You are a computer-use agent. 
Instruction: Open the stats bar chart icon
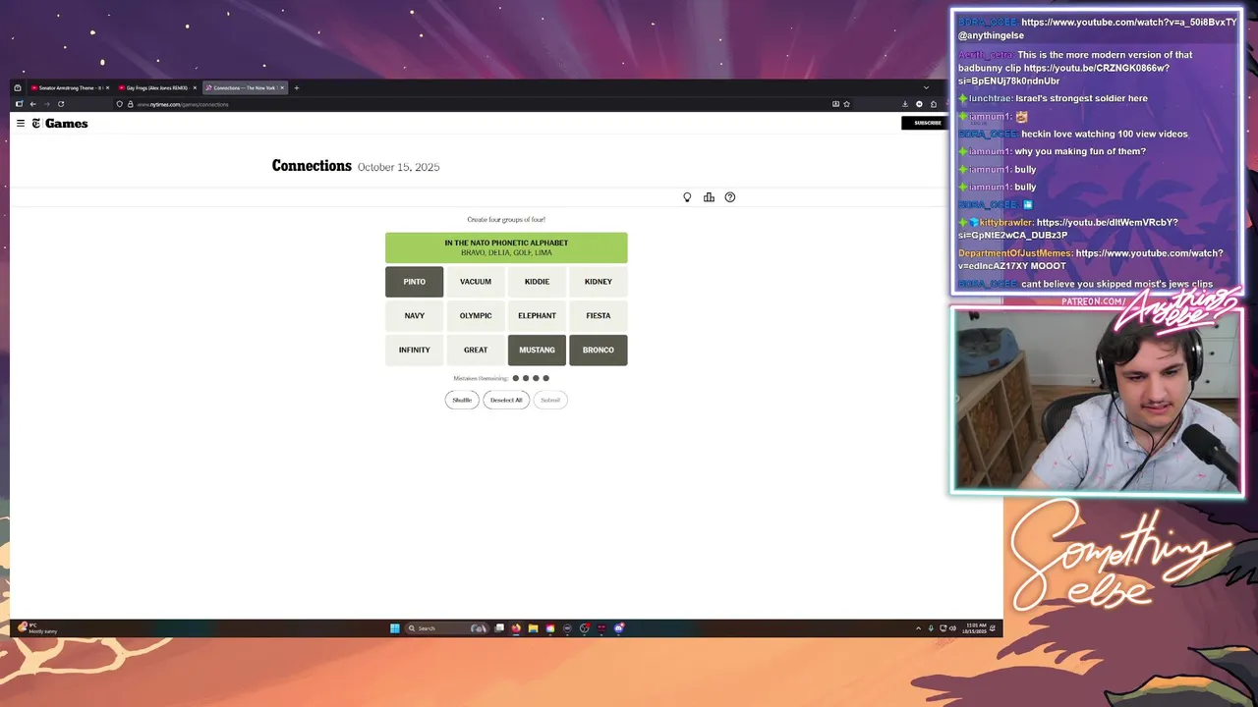(x=709, y=197)
